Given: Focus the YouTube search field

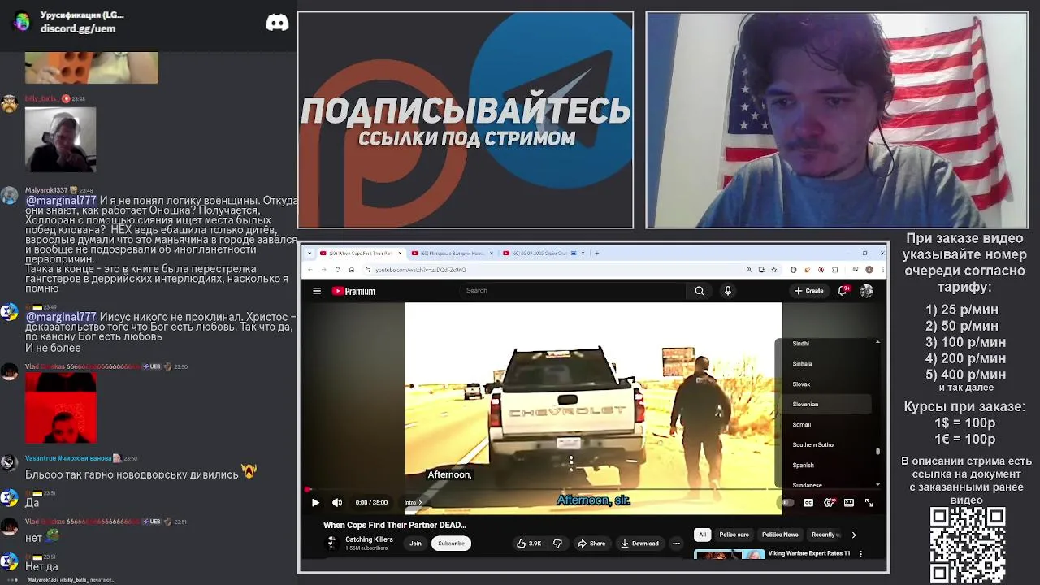Looking at the screenshot, I should coord(574,291).
